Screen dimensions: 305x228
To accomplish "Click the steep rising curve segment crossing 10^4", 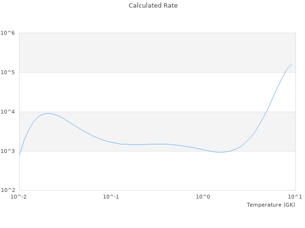I will 266,112.
